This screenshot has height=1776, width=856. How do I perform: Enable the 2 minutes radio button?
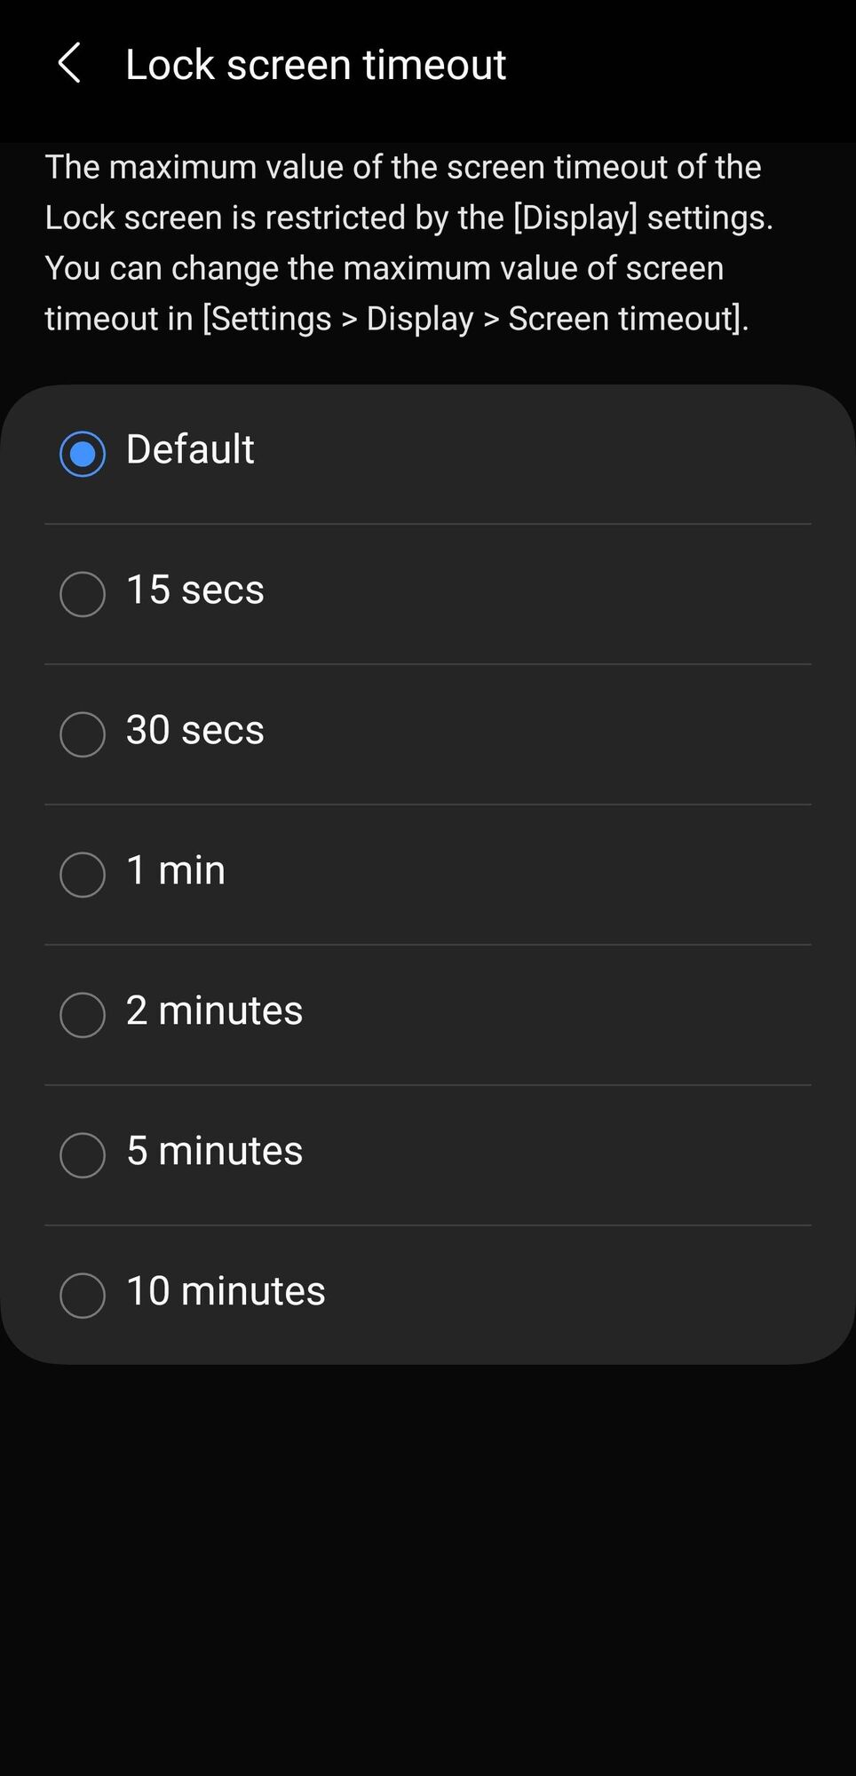click(83, 1015)
